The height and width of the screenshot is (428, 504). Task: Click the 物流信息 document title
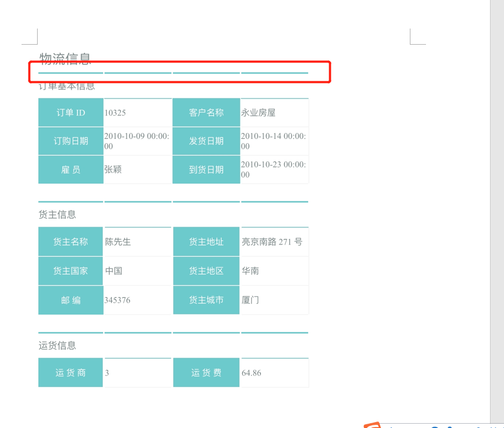65,59
